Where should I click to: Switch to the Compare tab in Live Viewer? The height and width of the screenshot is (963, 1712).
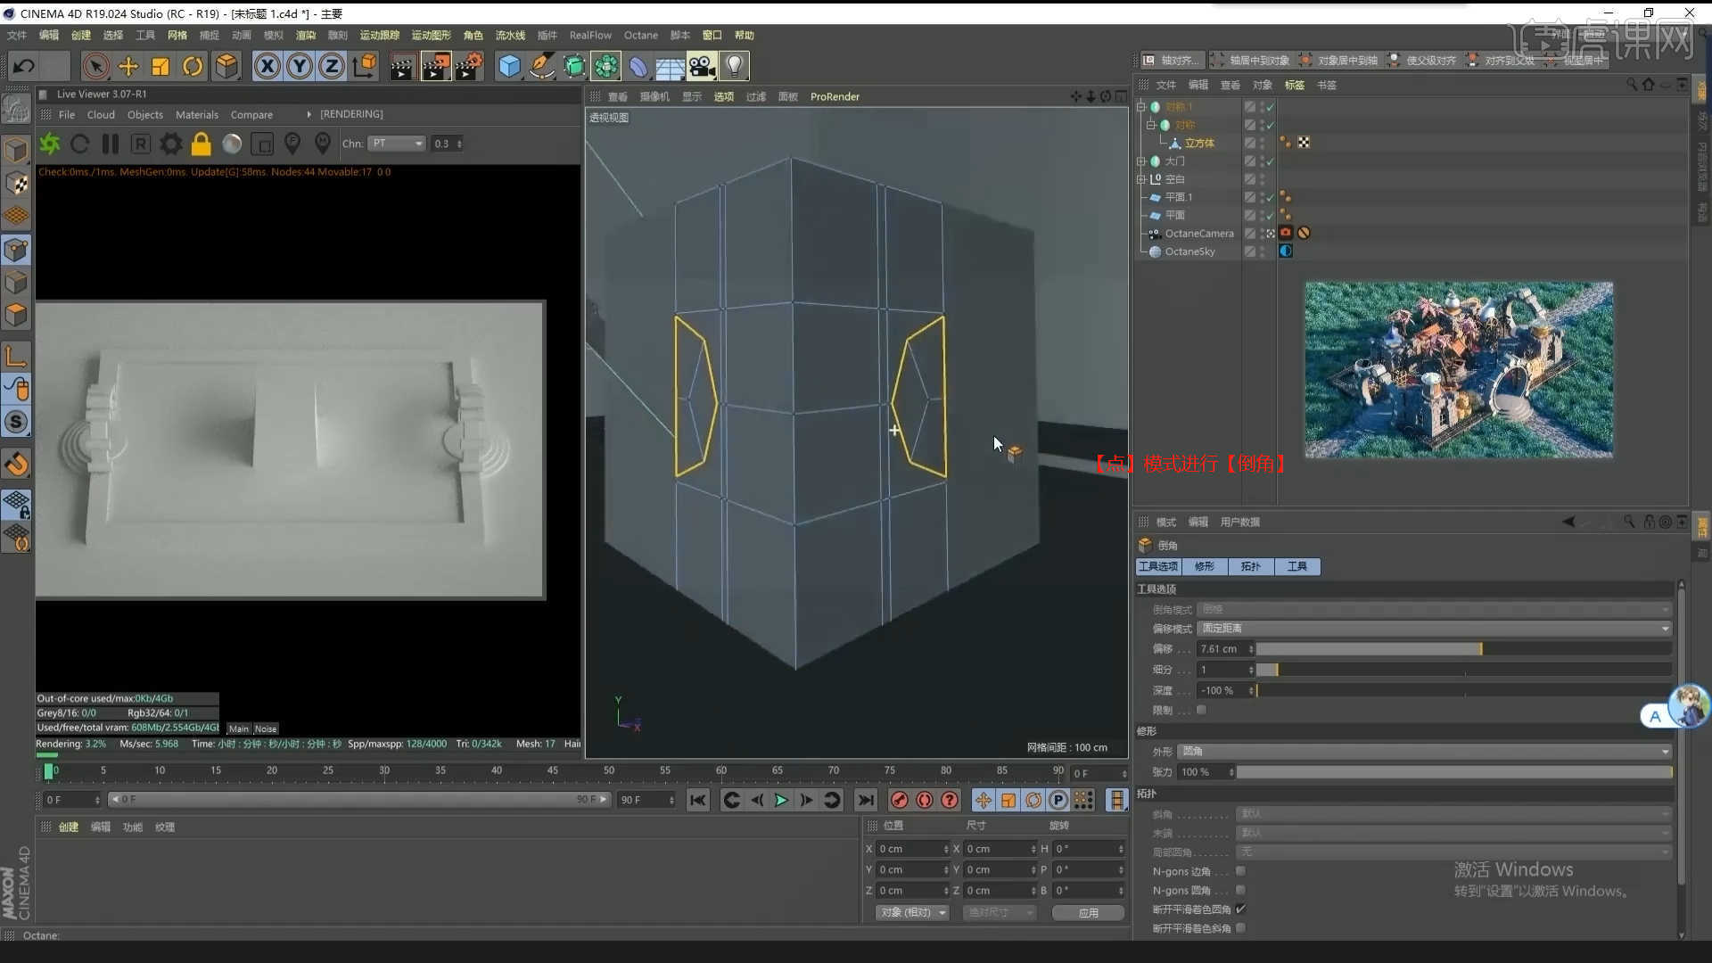251,114
